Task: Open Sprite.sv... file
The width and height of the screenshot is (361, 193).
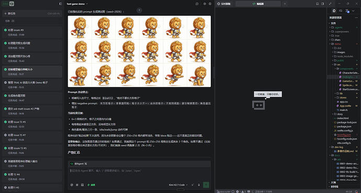Action: point(344,86)
